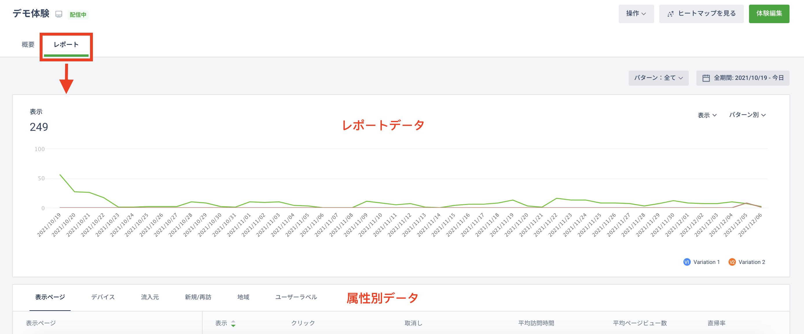This screenshot has width=804, height=334.
Task: Toggle Variation 2 legend badge
Action: pyautogui.click(x=732, y=262)
